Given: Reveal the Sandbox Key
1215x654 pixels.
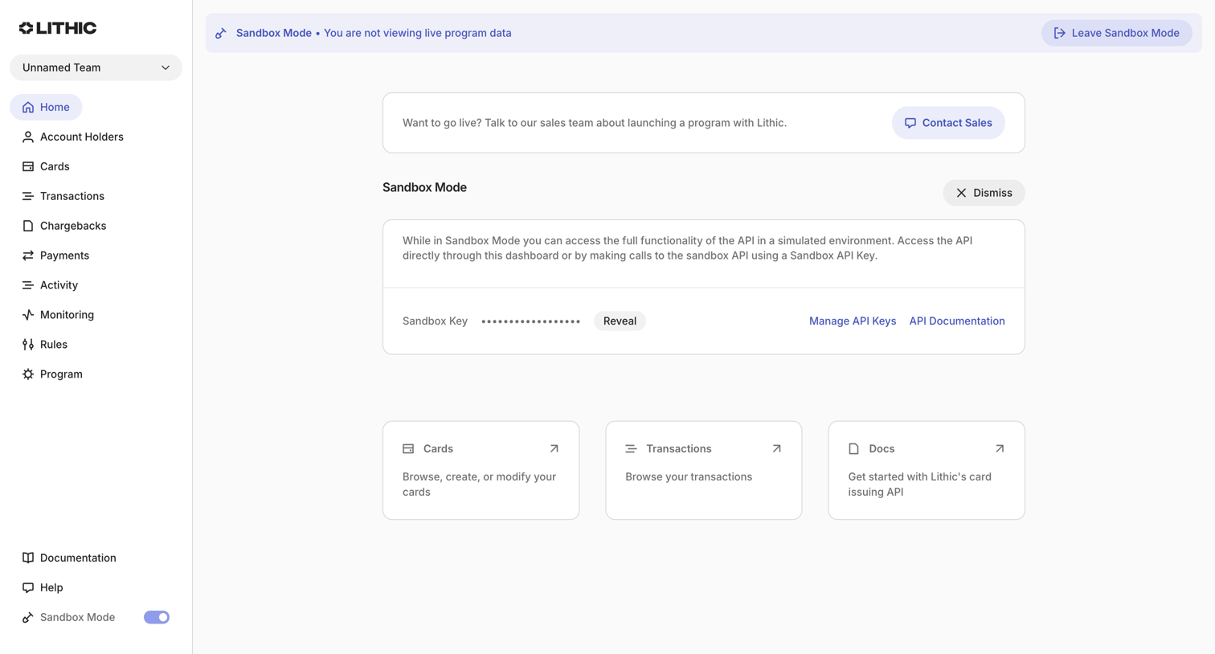Looking at the screenshot, I should coord(620,321).
